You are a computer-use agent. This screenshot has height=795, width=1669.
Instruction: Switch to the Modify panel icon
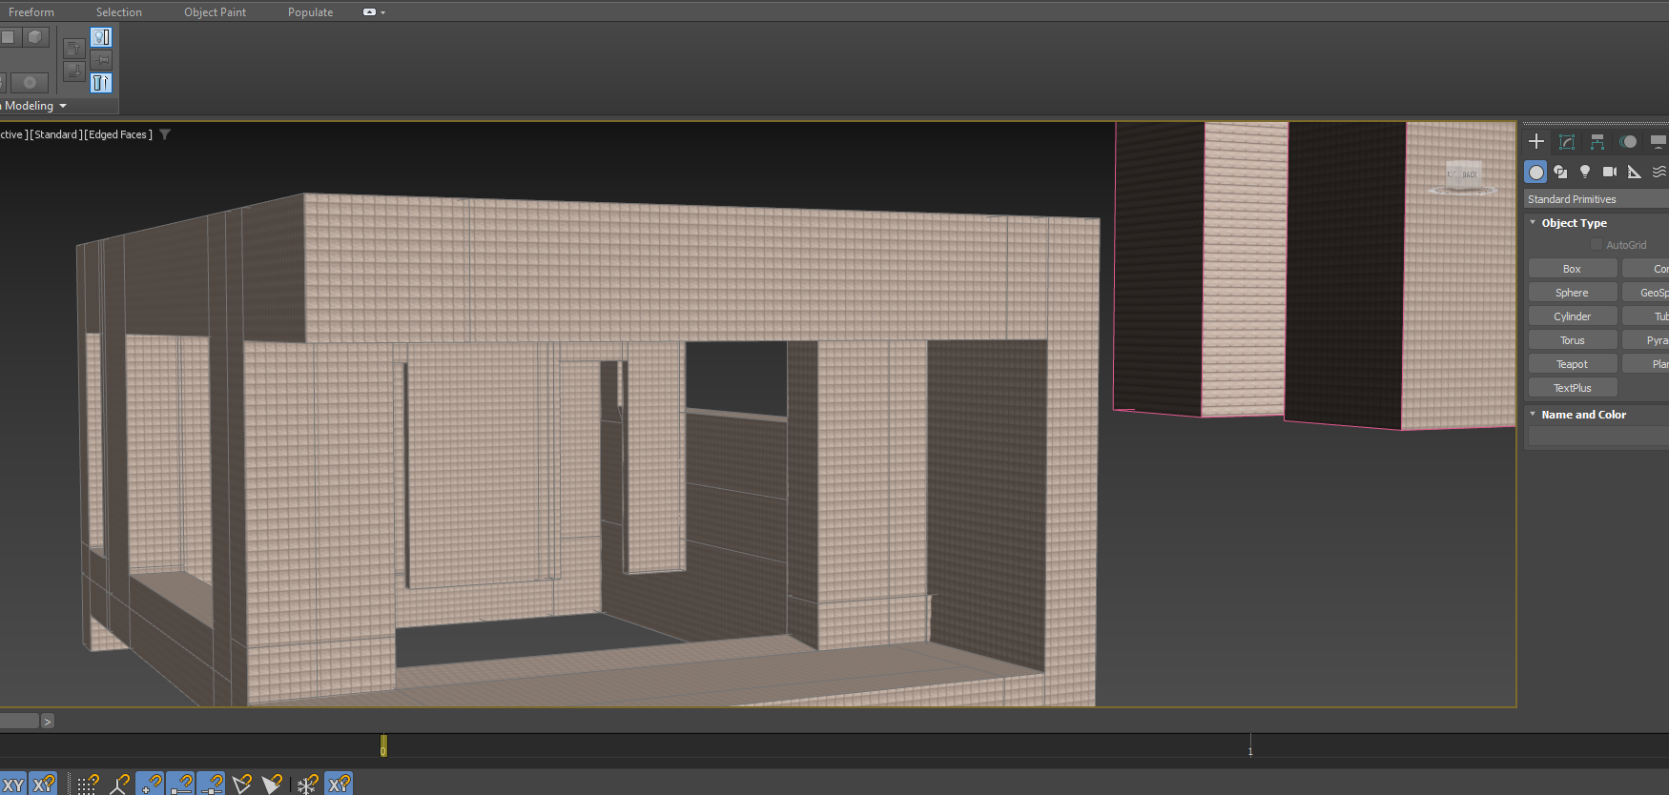(1567, 142)
